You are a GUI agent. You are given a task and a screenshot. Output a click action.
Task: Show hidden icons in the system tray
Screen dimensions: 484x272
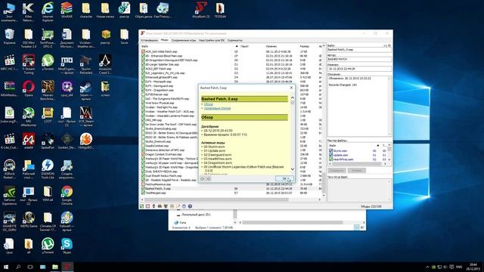coord(427,267)
